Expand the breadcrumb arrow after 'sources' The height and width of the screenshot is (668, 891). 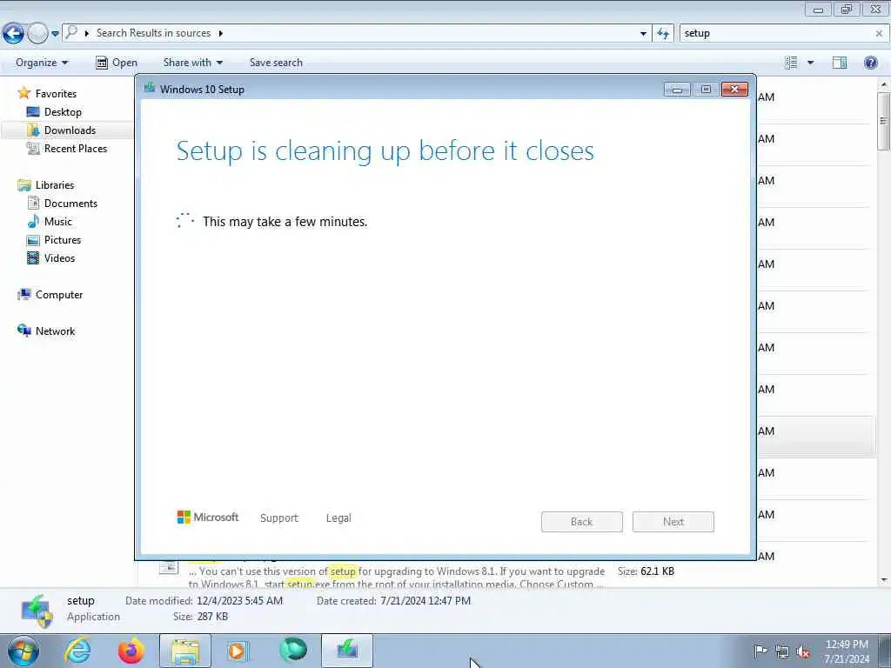click(221, 33)
